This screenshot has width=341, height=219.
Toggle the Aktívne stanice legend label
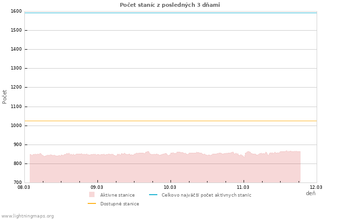pos(117,195)
